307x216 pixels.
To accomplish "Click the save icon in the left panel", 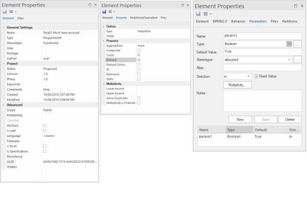I will [x=5, y=12].
